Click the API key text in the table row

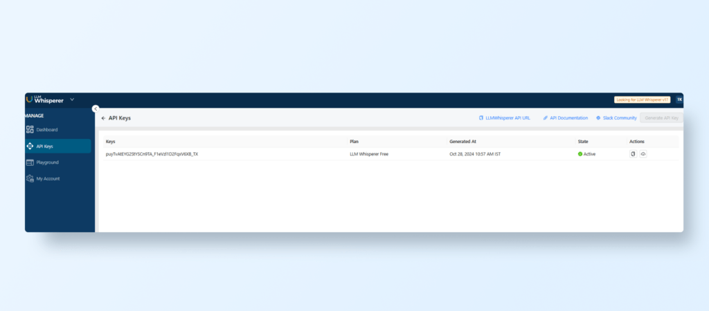point(152,154)
